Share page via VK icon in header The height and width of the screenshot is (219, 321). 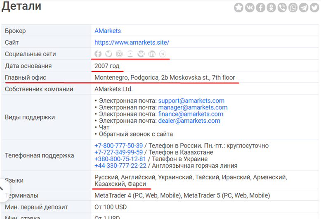(x=250, y=7)
